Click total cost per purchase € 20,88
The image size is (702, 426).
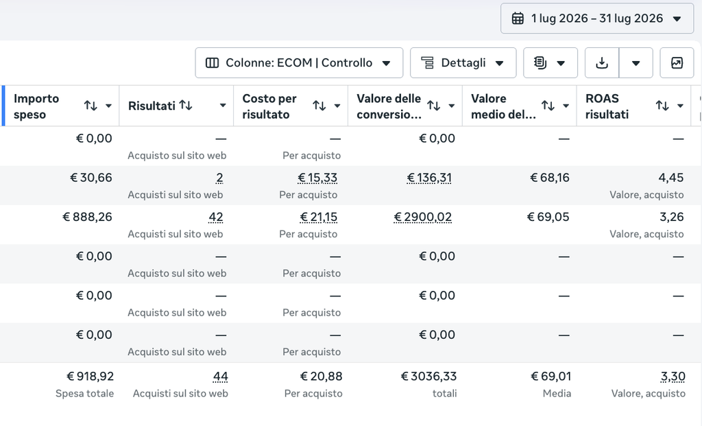[321, 377]
